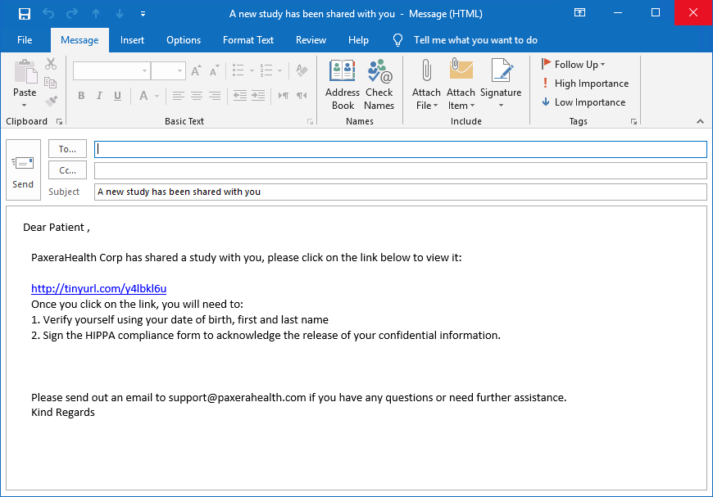
Task: Click the To... recipients button
Action: (x=67, y=149)
